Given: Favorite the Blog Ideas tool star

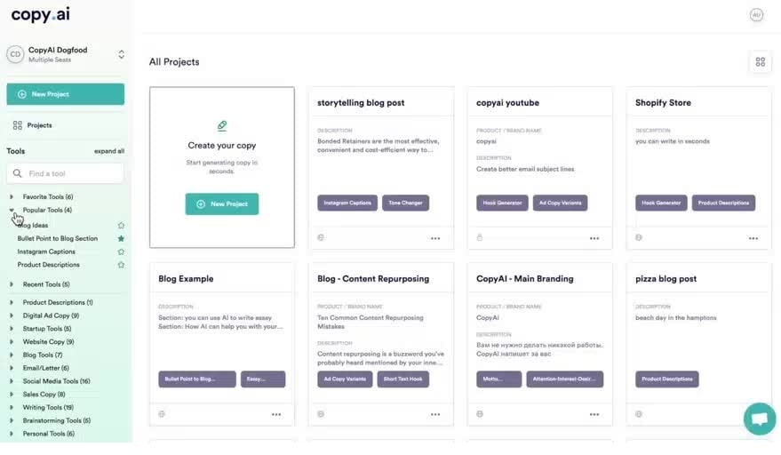Looking at the screenshot, I should click(x=122, y=226).
